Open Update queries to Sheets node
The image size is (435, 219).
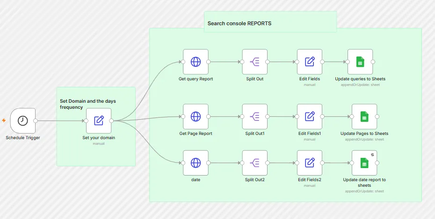click(x=360, y=62)
